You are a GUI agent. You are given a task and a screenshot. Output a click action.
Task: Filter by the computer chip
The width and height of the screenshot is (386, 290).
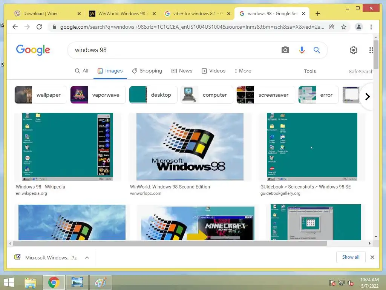click(x=207, y=95)
